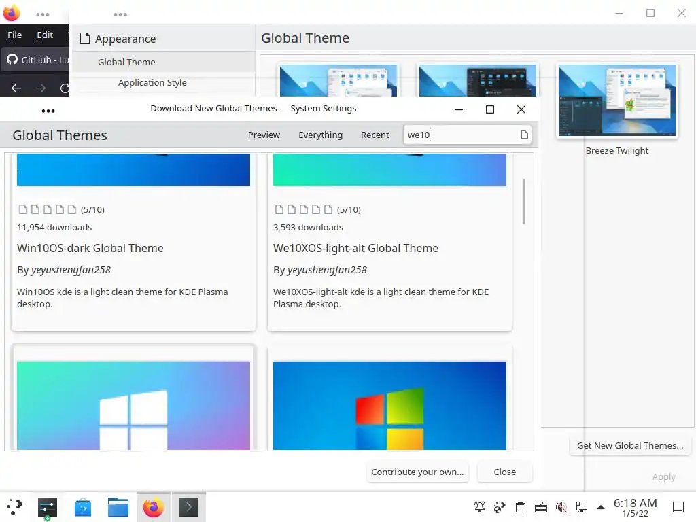
Task: Maximize the Download New Global Themes dialog
Action: coord(489,109)
